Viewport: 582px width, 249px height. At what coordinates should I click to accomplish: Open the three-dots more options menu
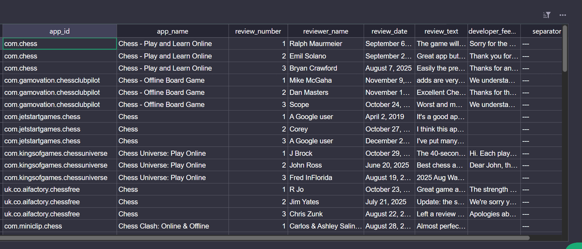(x=563, y=15)
